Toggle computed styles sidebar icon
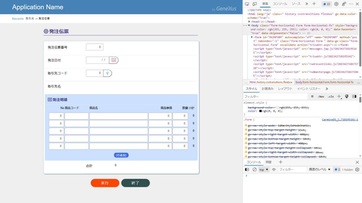362x203 pixels. [354, 97]
